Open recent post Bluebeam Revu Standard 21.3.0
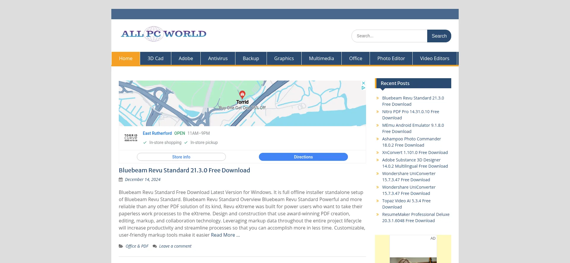The image size is (570, 263). click(x=413, y=101)
